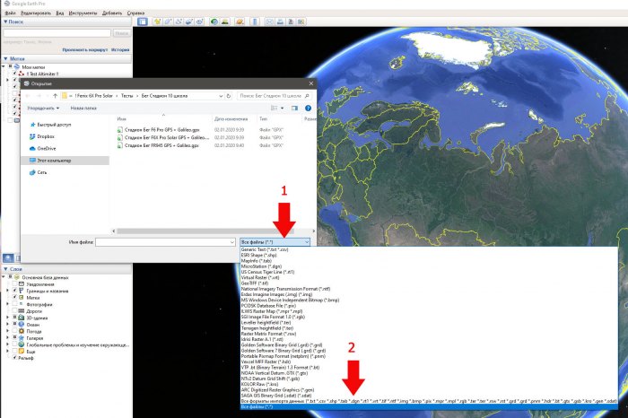Enable the Погода layer checkbox
Screen dimensions: 628x418
tap(14, 331)
